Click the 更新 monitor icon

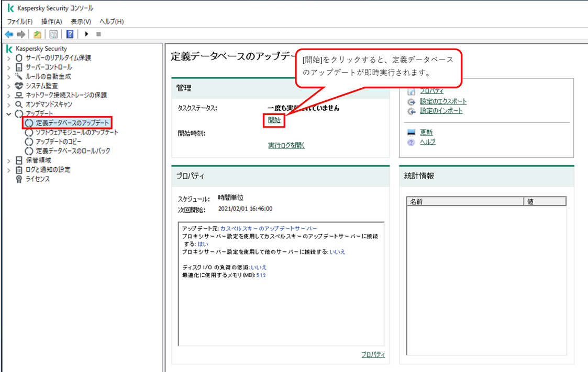412,133
